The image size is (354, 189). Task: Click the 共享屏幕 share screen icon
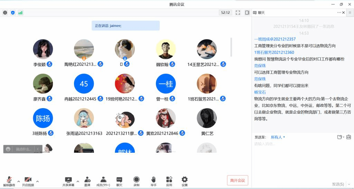[68, 180]
